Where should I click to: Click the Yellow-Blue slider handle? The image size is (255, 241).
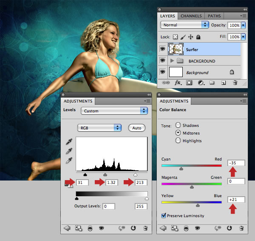[198, 205]
